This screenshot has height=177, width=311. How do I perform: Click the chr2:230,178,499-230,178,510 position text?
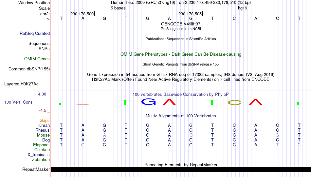[208, 3]
